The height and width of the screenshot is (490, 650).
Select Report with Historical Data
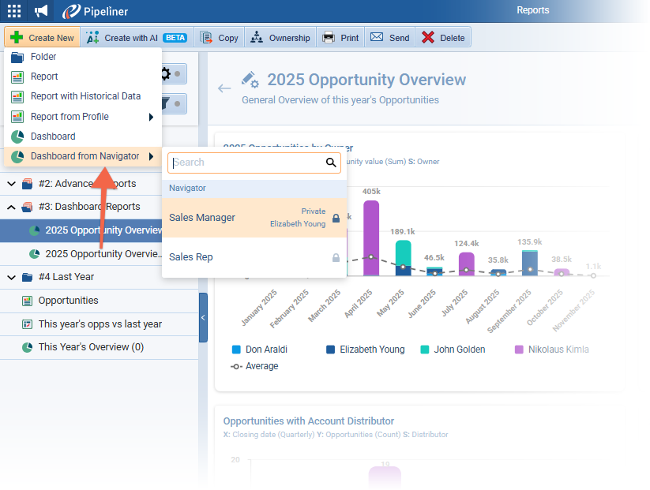tap(85, 96)
